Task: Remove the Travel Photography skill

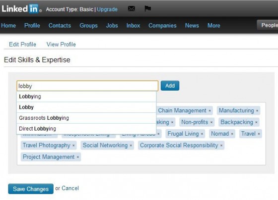Action: [x=73, y=146]
